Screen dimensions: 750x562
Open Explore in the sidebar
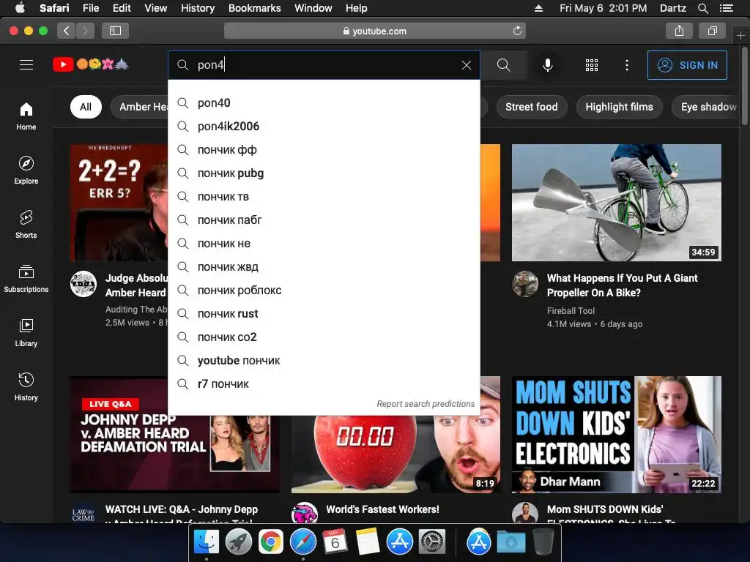point(26,170)
